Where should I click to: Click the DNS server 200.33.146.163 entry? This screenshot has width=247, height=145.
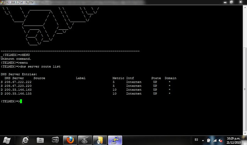pos(18,90)
